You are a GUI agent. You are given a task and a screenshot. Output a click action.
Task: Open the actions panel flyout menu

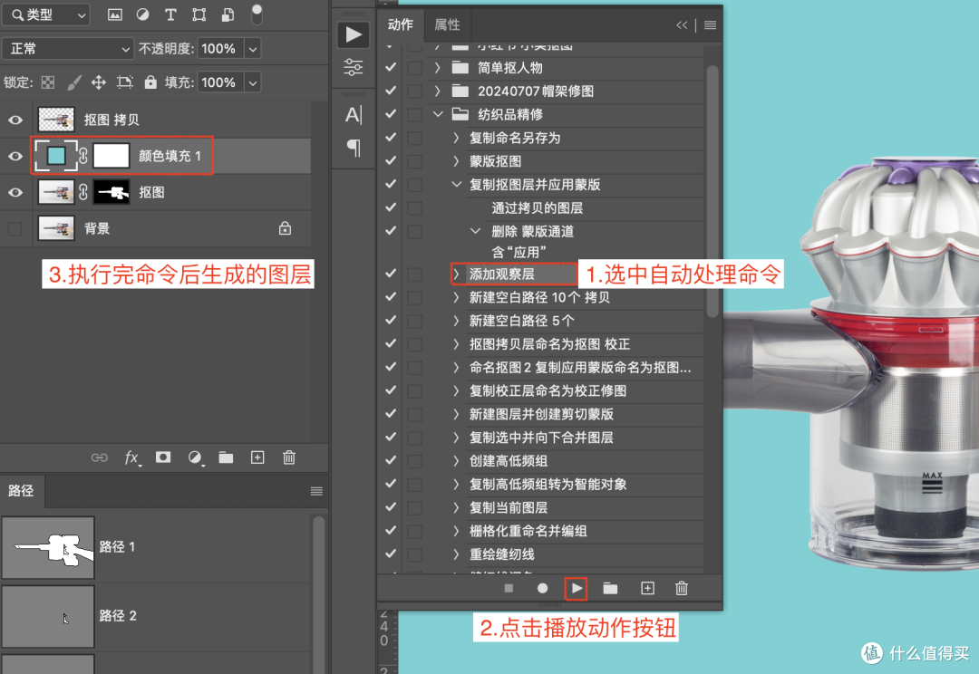[710, 25]
